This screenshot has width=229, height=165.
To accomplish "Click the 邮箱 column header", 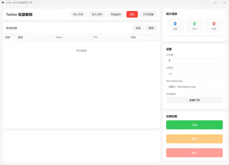I will (x=20, y=37).
